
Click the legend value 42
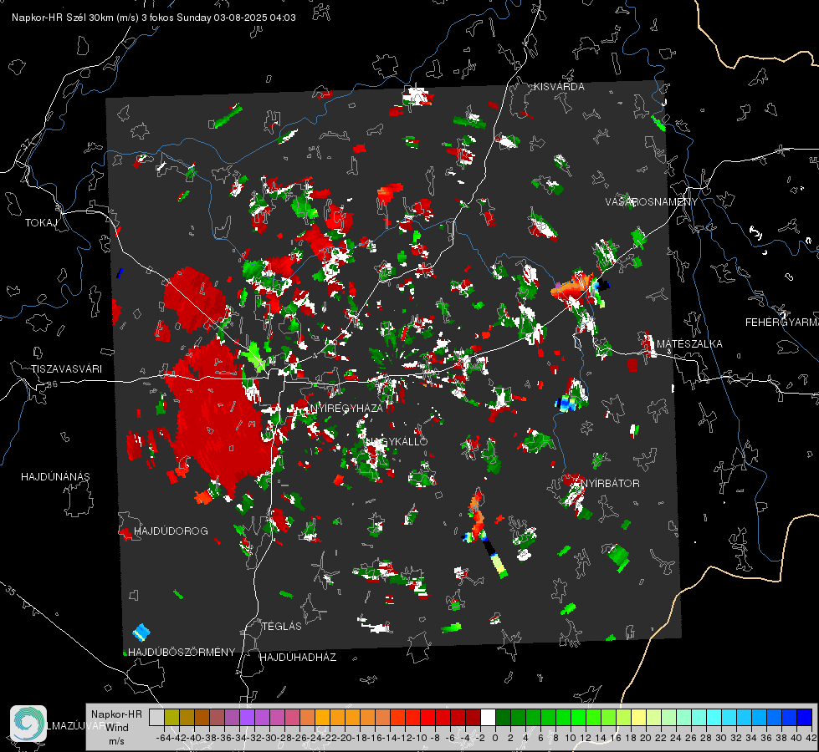pyautogui.click(x=811, y=738)
